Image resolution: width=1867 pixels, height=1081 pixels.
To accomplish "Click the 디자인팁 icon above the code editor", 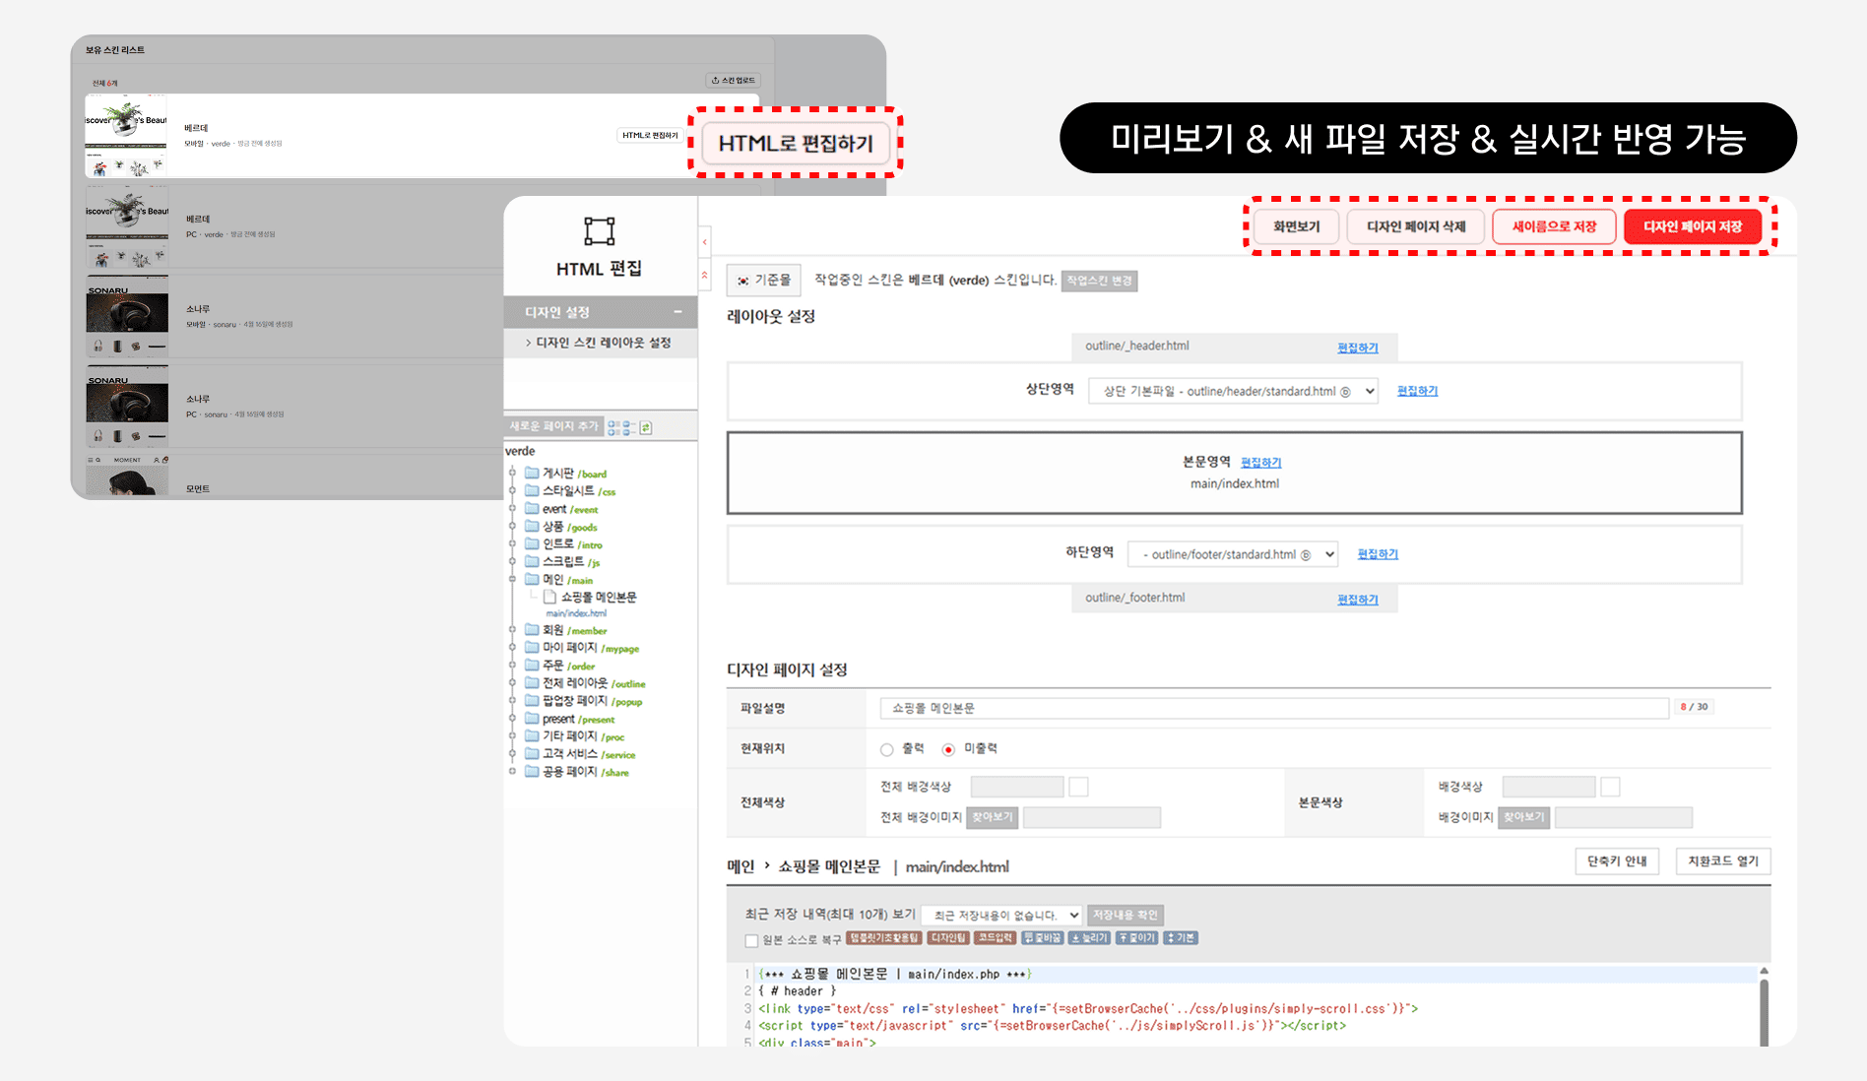I will (948, 937).
